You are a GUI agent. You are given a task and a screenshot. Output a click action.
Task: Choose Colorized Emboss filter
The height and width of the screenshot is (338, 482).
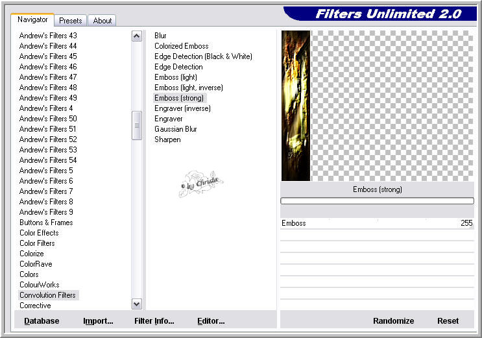182,46
